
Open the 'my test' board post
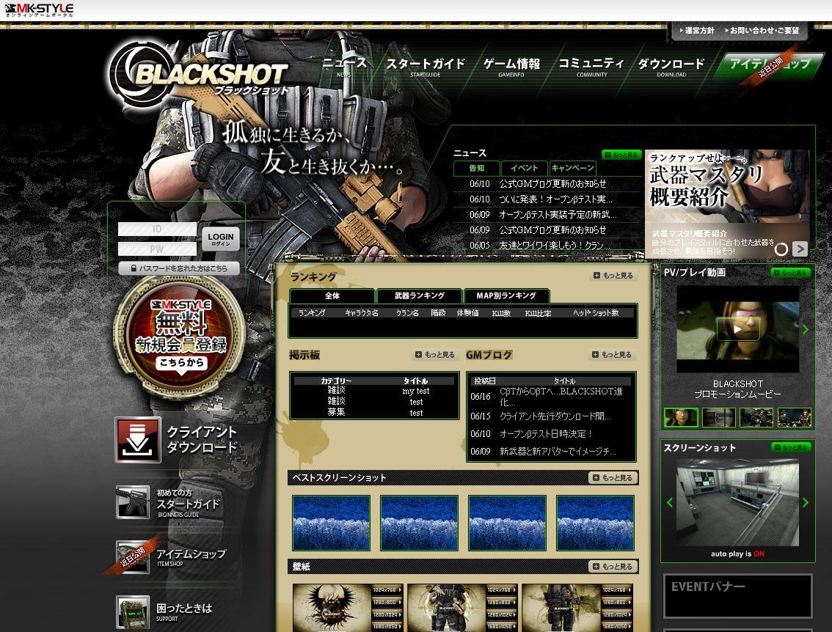click(416, 392)
